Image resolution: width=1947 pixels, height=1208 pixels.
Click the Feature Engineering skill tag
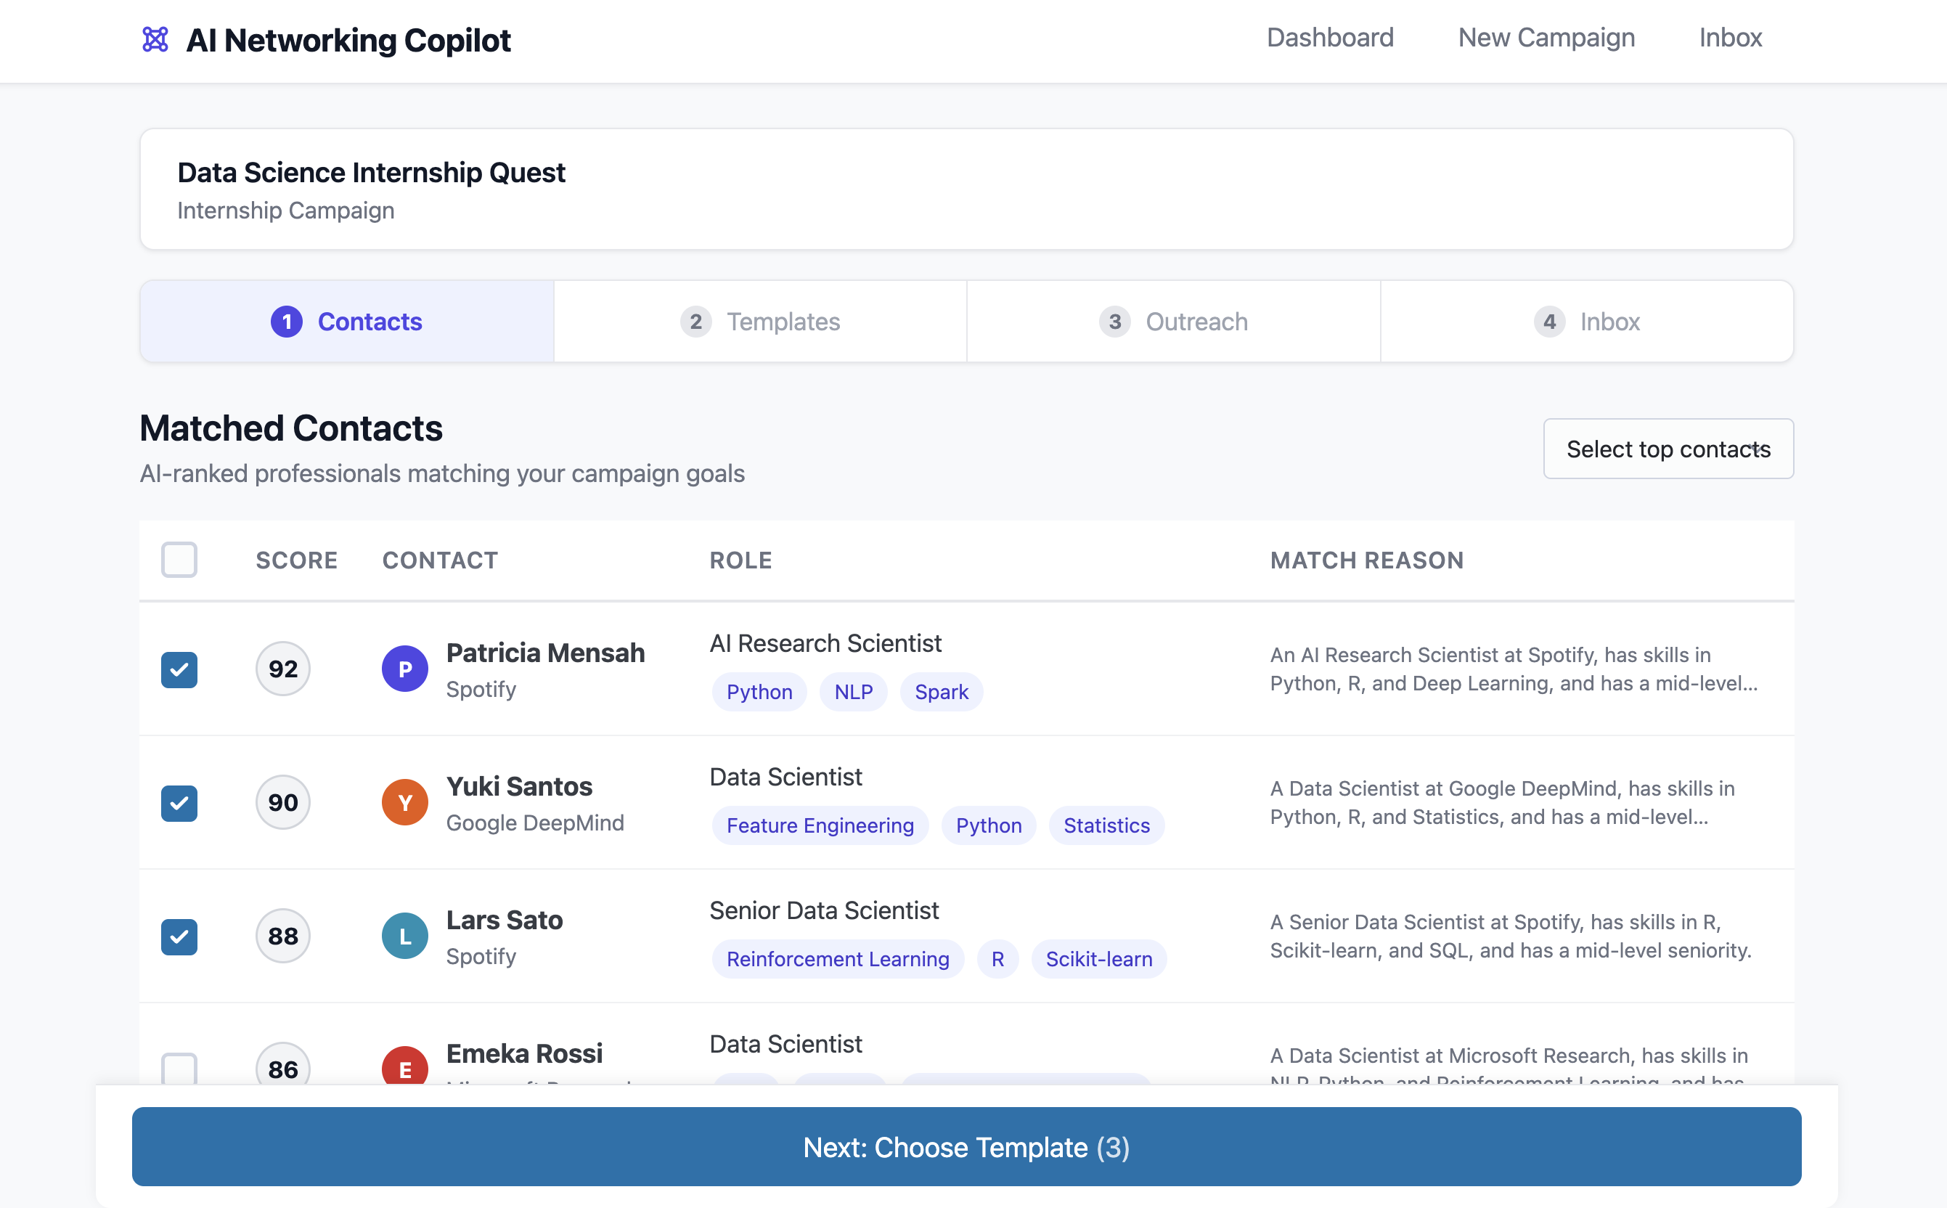(x=820, y=825)
